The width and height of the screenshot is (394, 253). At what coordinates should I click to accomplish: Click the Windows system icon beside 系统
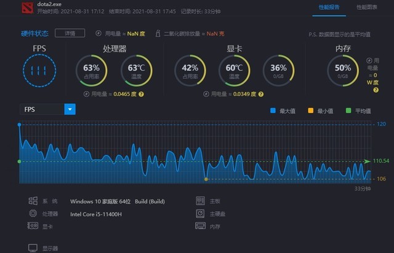(33, 201)
